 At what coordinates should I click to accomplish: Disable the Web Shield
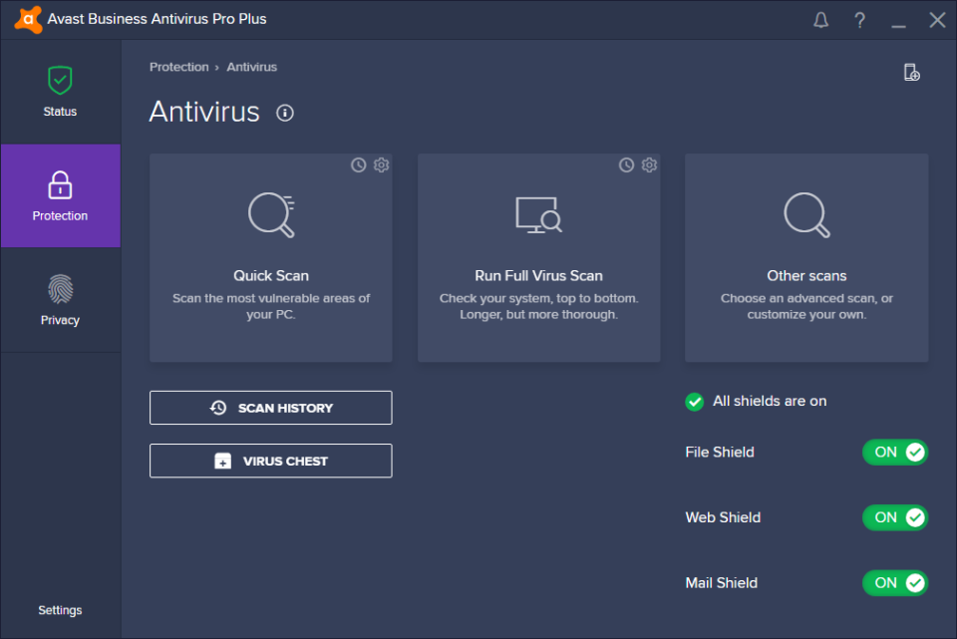(895, 517)
